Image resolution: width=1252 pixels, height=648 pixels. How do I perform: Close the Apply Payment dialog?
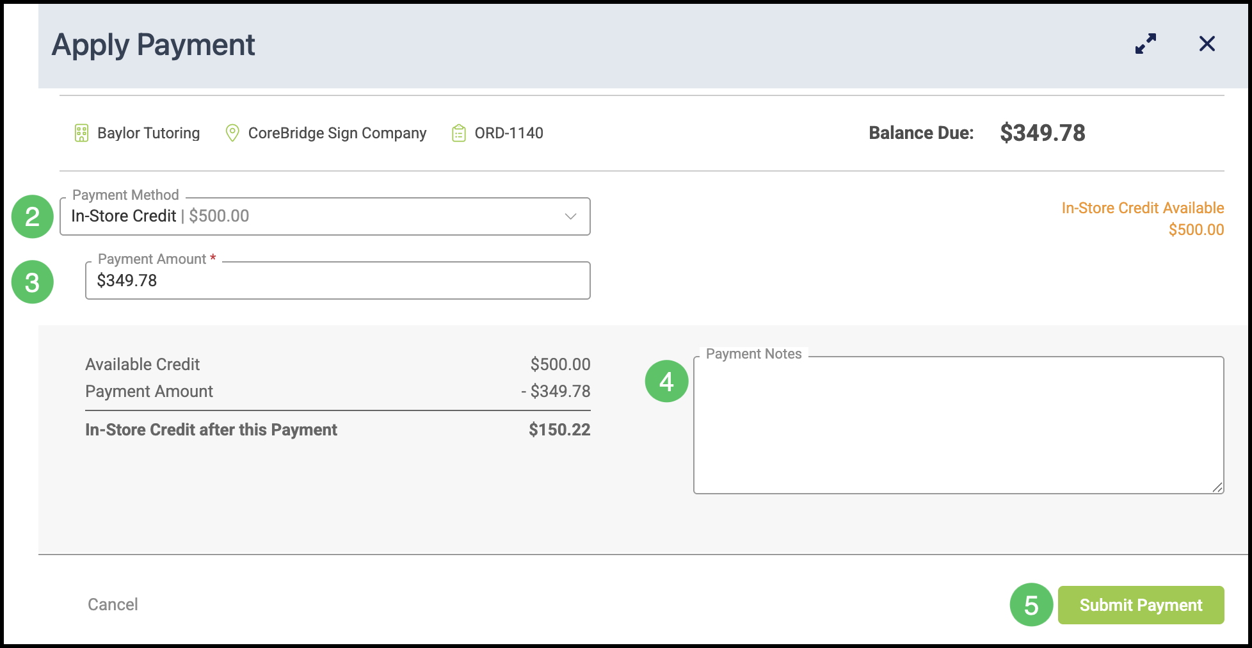1207,44
